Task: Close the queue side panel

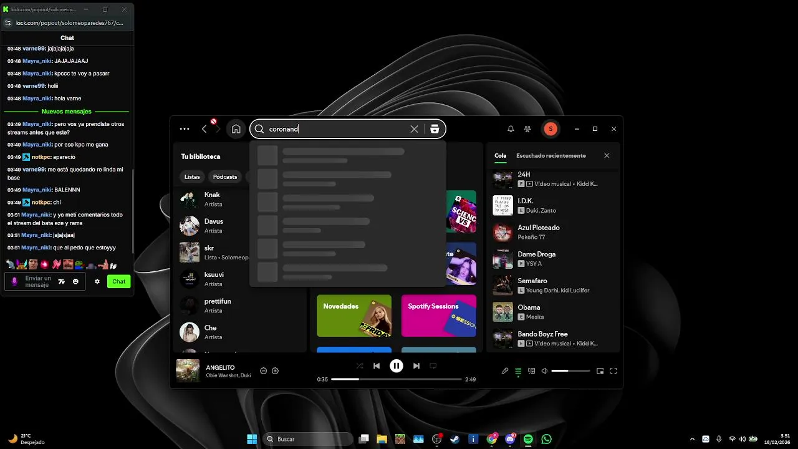Action: (x=607, y=156)
